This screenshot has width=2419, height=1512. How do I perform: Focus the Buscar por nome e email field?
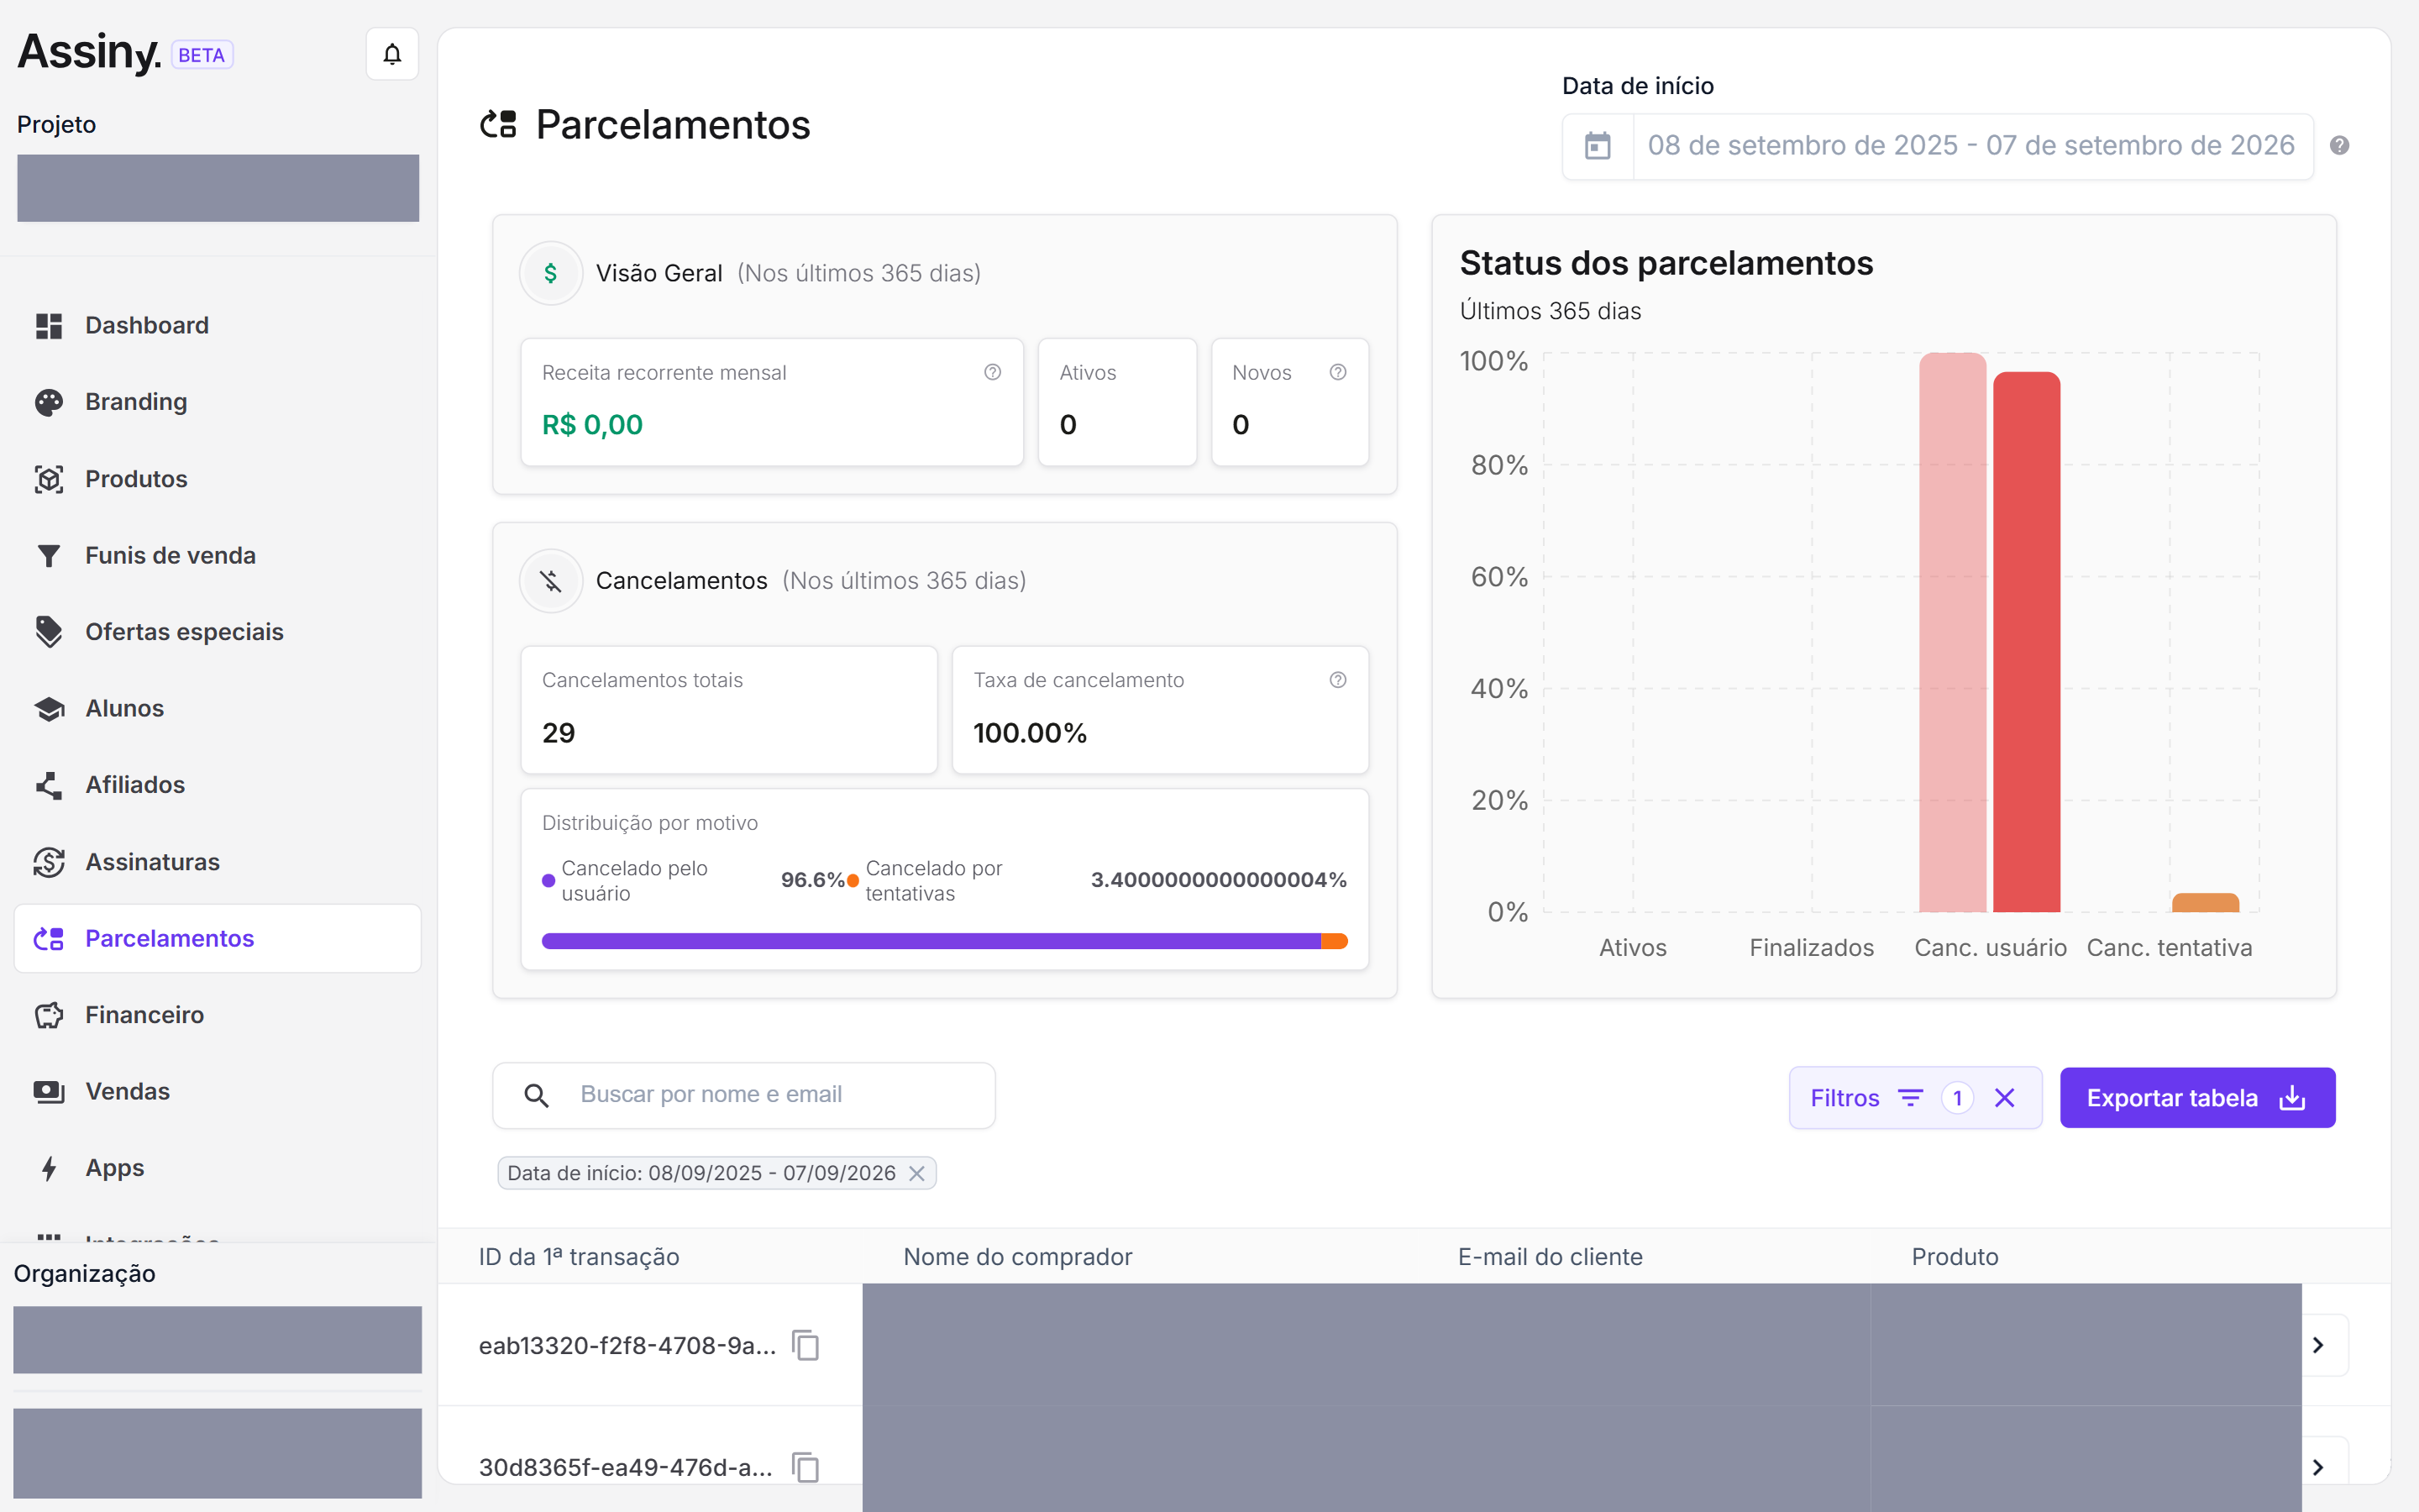tap(743, 1096)
